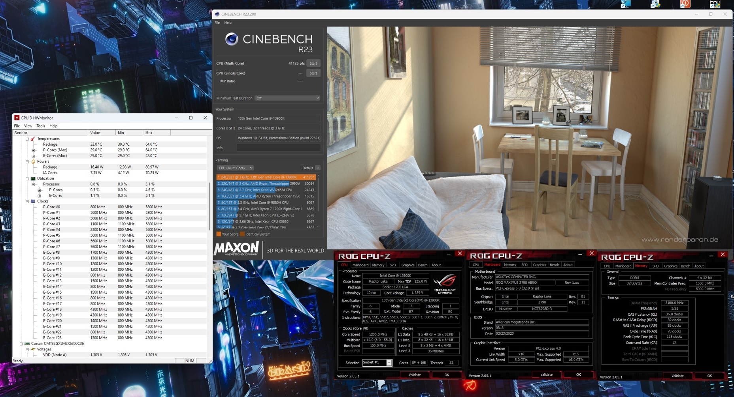Click the Maxon logo in Cinebench

[x=236, y=249]
